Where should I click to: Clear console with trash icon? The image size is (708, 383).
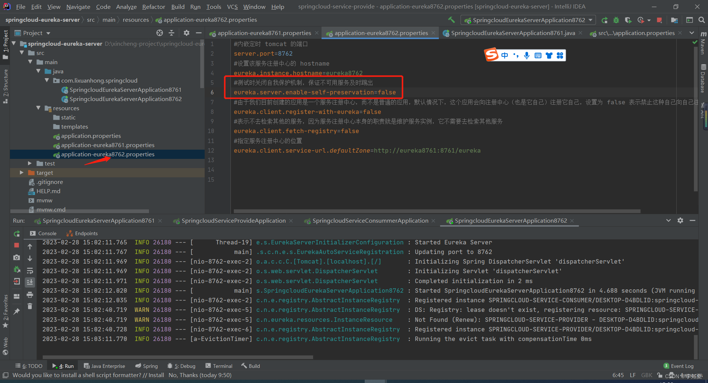[30, 306]
